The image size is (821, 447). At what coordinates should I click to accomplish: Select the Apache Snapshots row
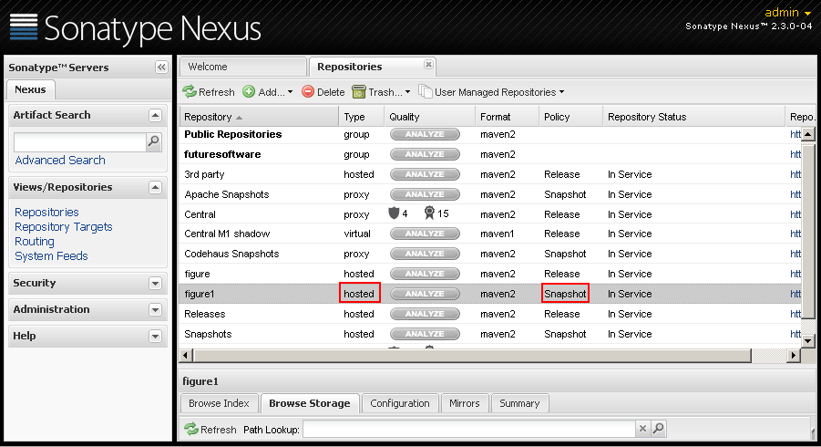tap(490, 194)
